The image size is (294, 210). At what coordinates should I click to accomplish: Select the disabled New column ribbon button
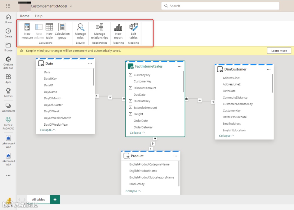39,31
